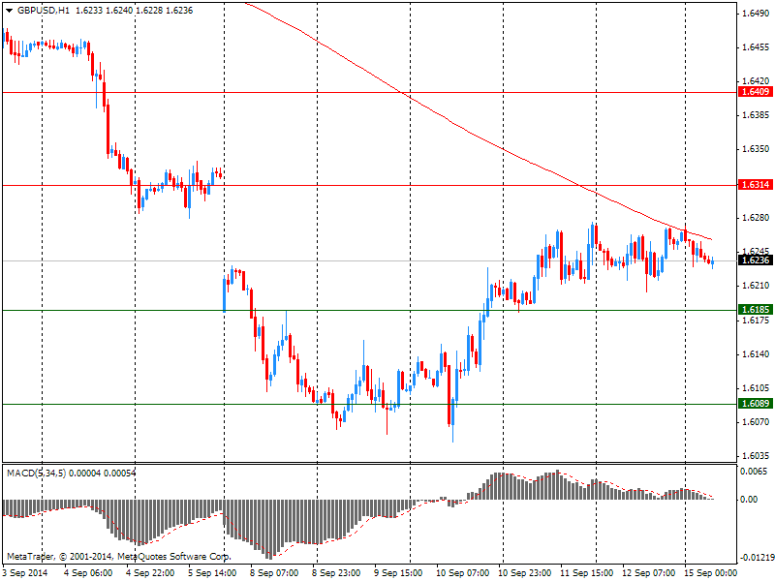Viewport: 775px width, 581px height.
Task: Select the 1.6089 green support level label
Action: (x=756, y=404)
